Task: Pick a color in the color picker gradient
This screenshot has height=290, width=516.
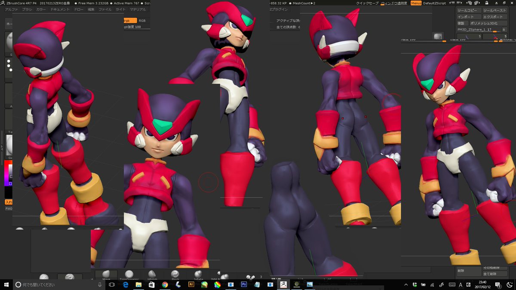Action: 9,173
